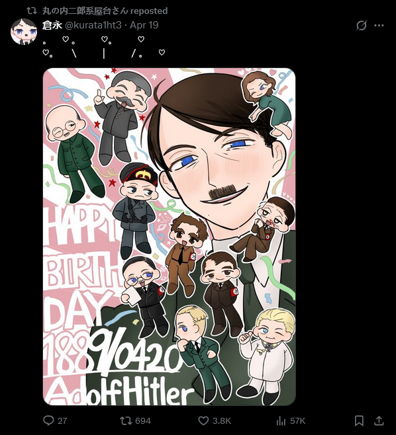The width and height of the screenshot is (396, 435).
Task: Click the 694 reposts count
Action: click(143, 421)
